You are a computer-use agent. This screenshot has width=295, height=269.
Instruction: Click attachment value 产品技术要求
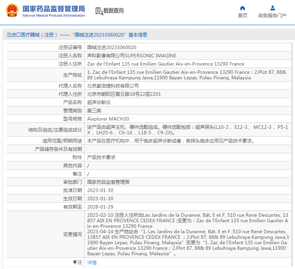[x=101, y=157]
